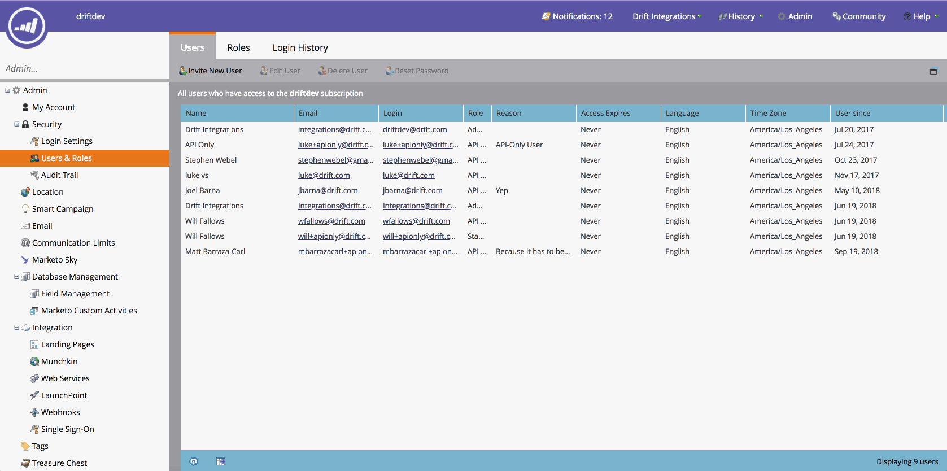Click the export users icon in bottom bar
947x471 pixels.
click(x=221, y=461)
